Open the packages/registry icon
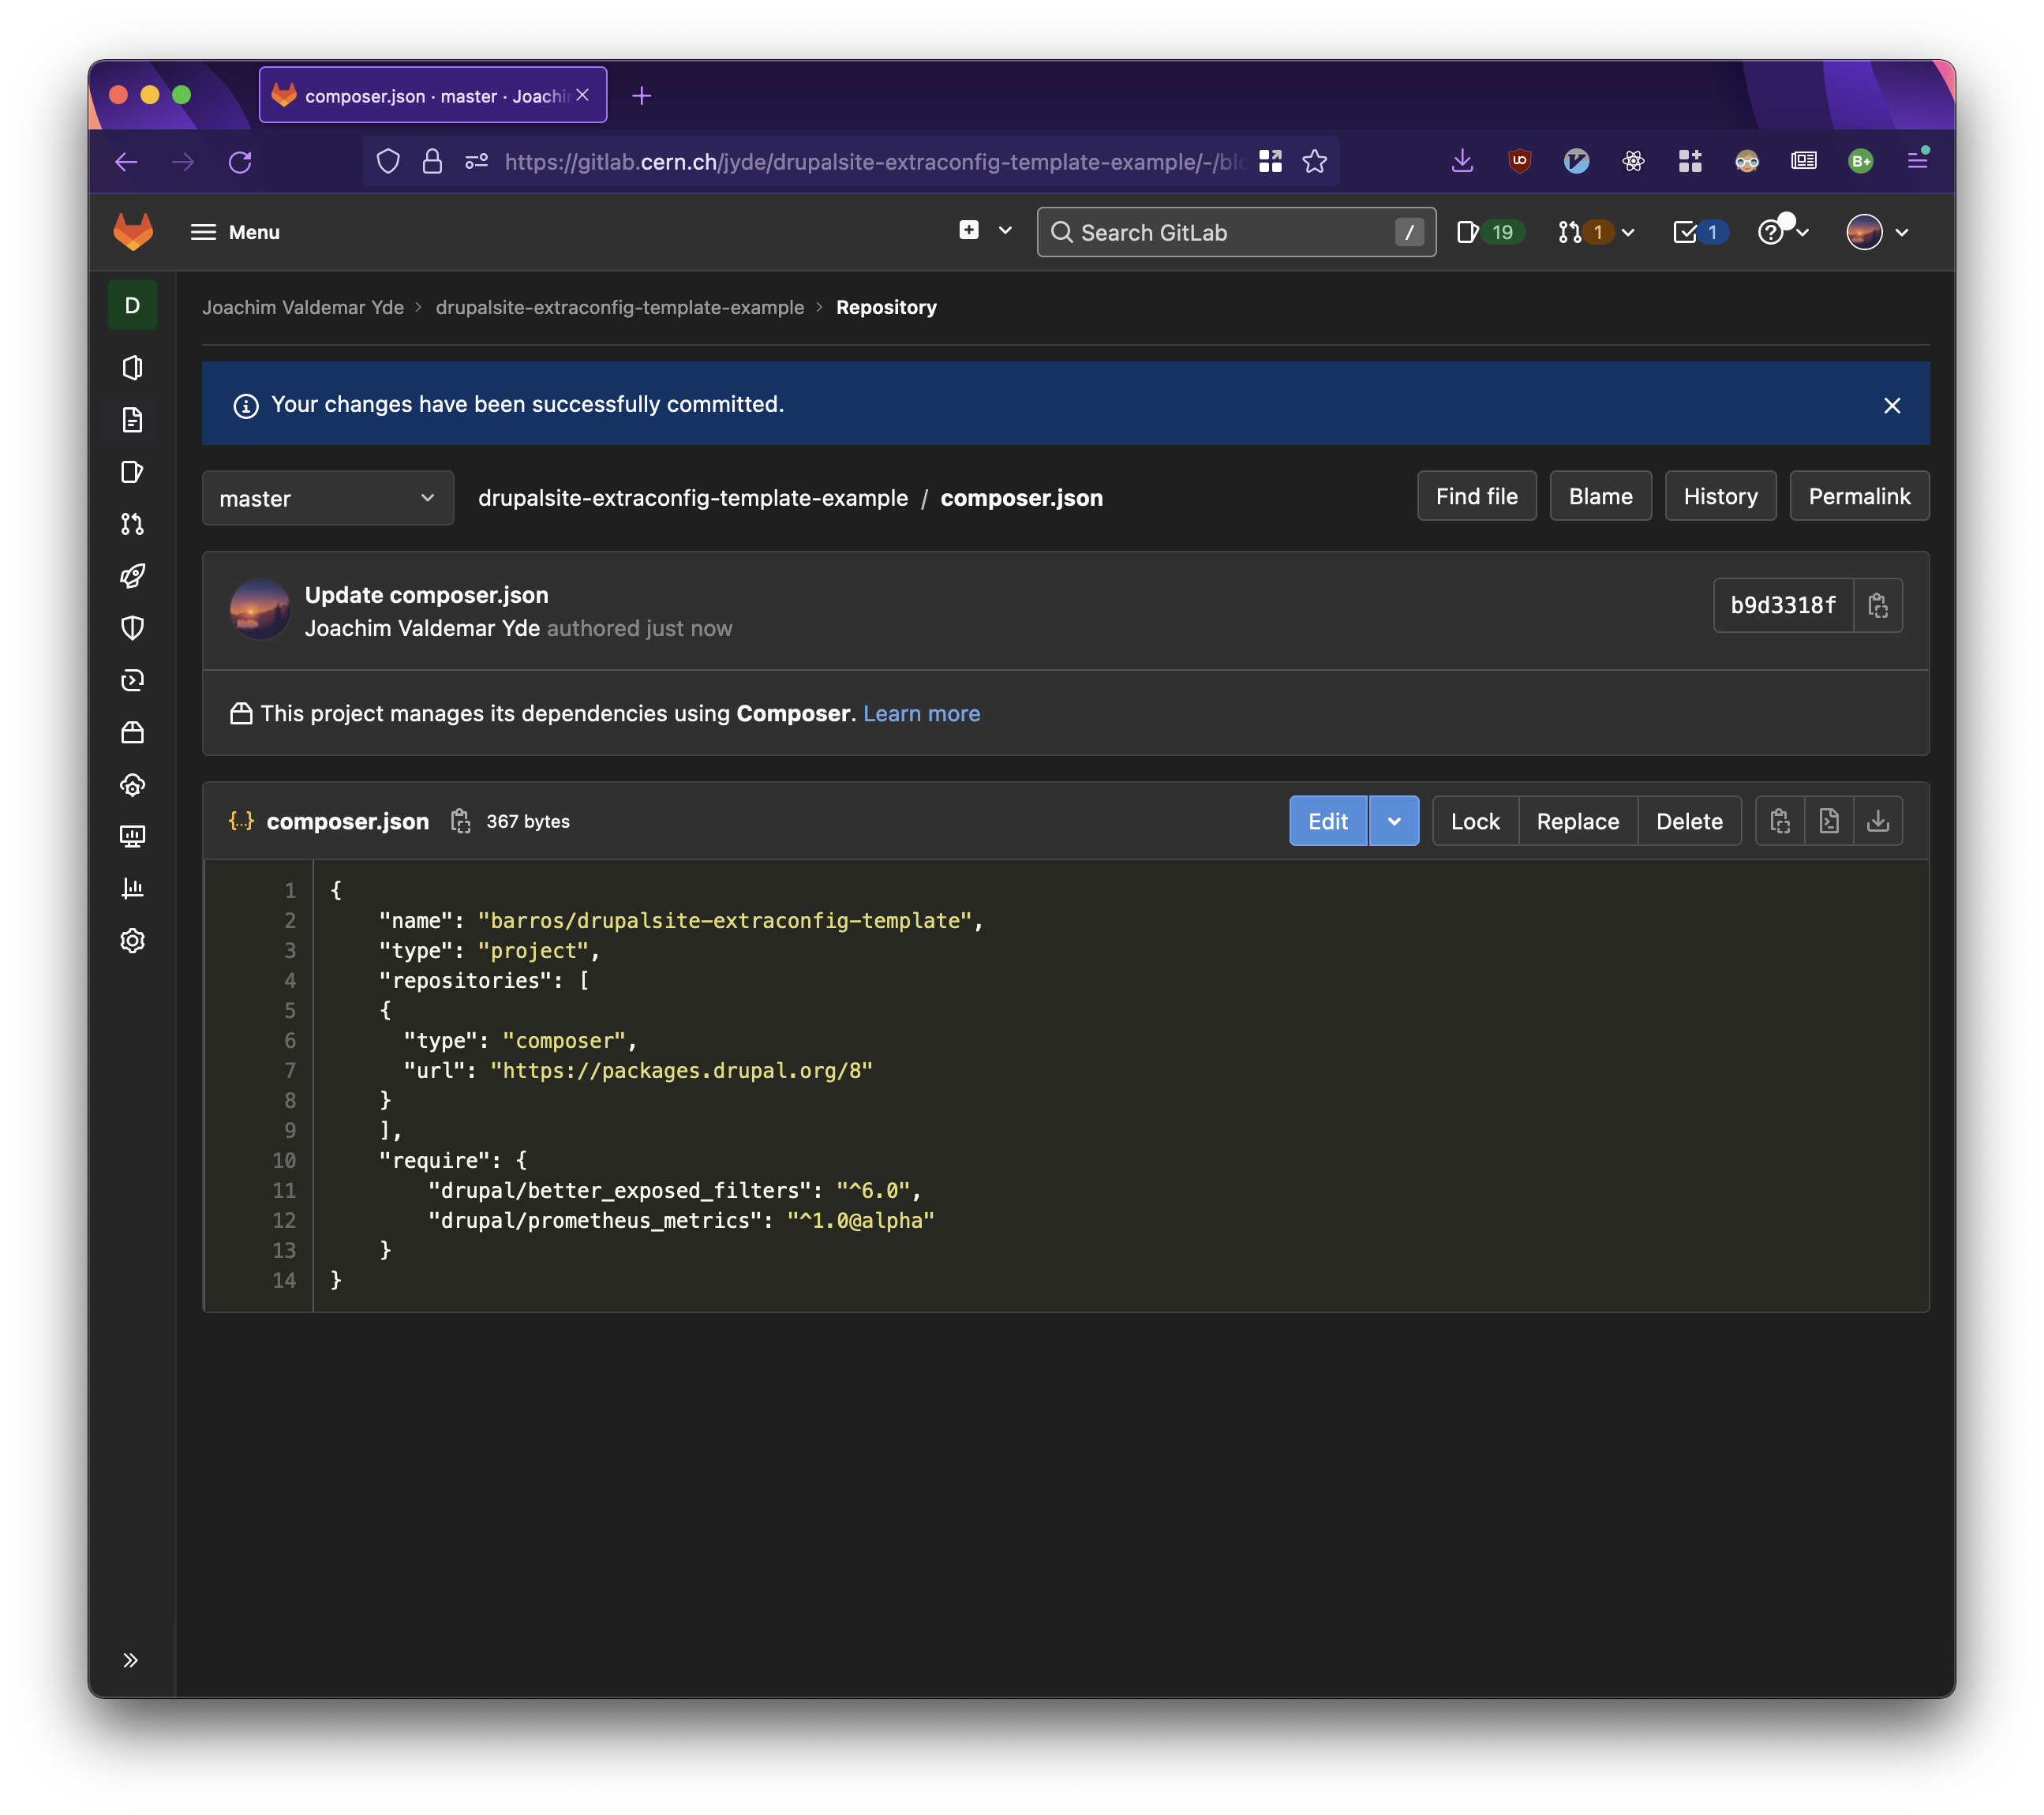2044x1815 pixels. (x=137, y=732)
